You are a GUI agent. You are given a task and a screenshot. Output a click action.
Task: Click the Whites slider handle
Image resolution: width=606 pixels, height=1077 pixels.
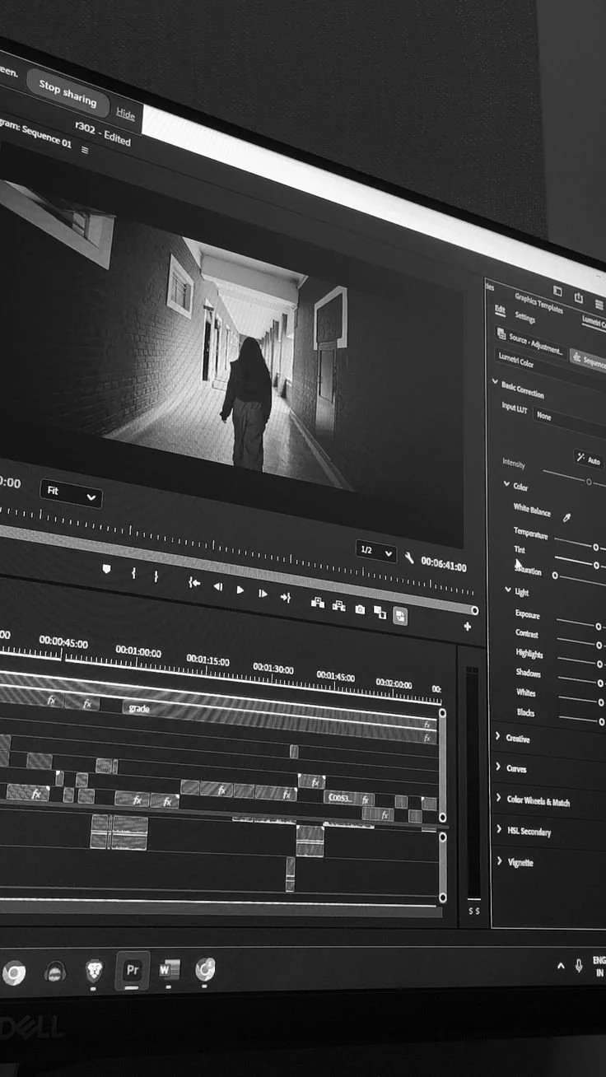click(600, 702)
